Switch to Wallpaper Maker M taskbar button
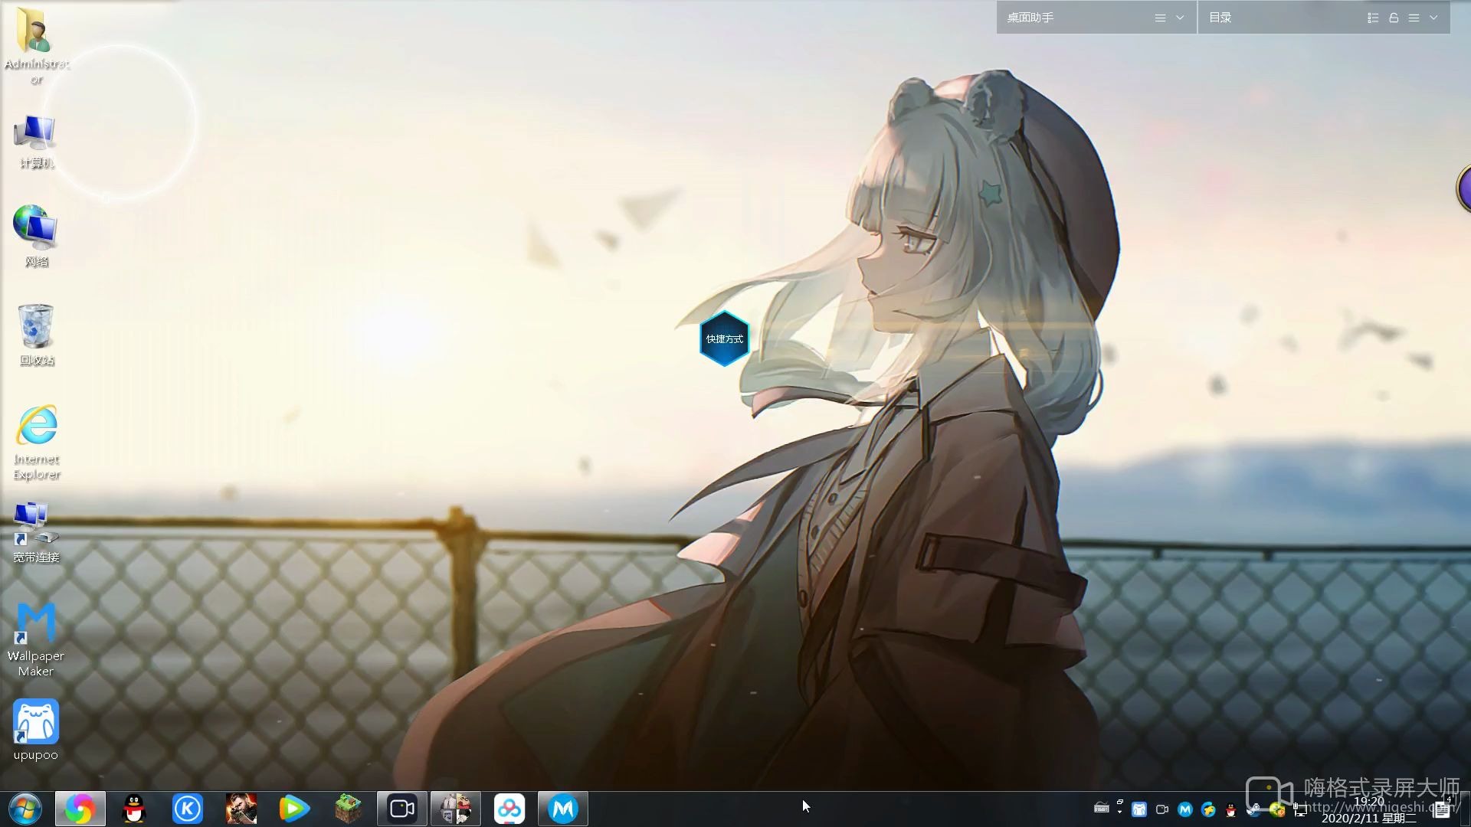 (x=563, y=809)
